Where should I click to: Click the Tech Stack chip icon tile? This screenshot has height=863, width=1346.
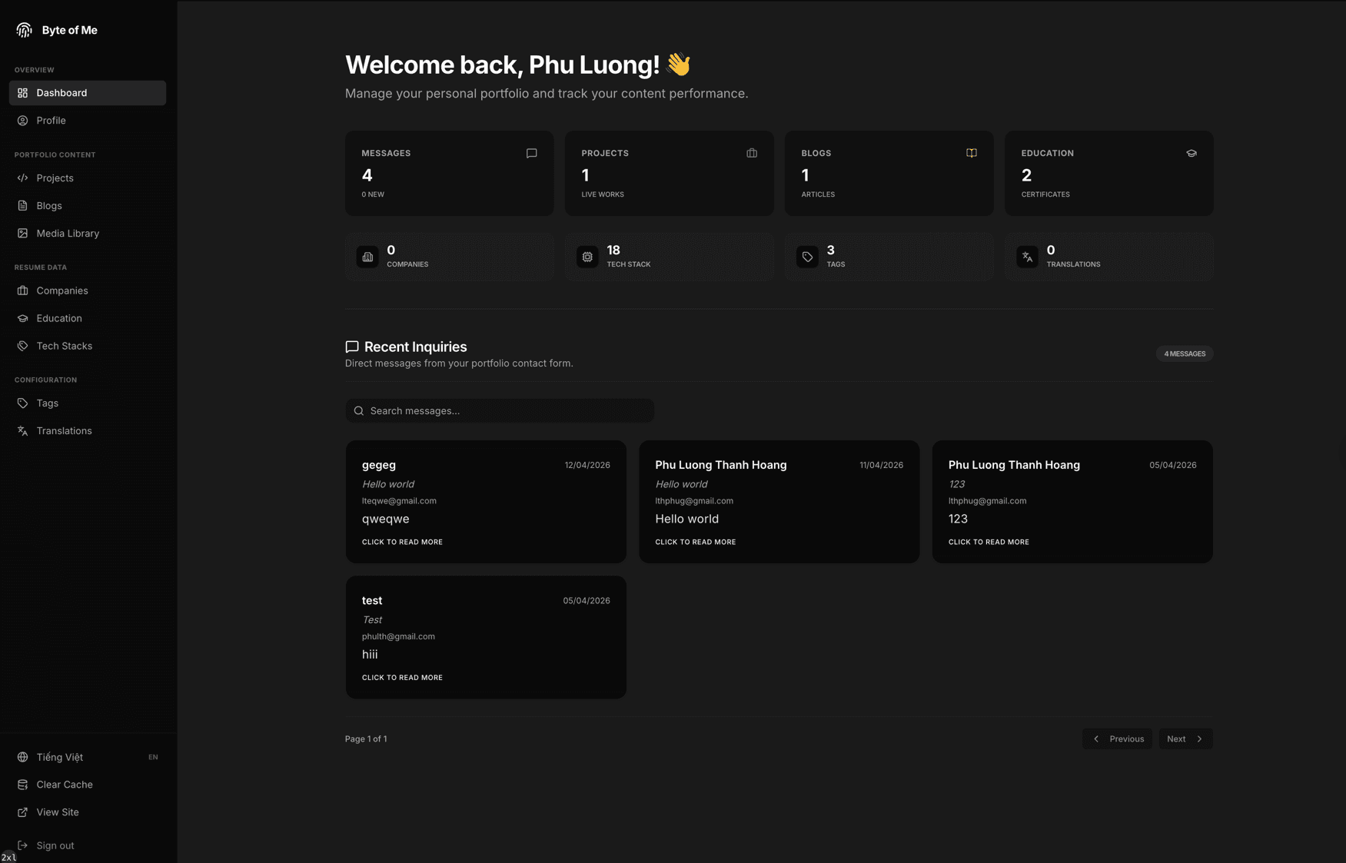pos(587,257)
